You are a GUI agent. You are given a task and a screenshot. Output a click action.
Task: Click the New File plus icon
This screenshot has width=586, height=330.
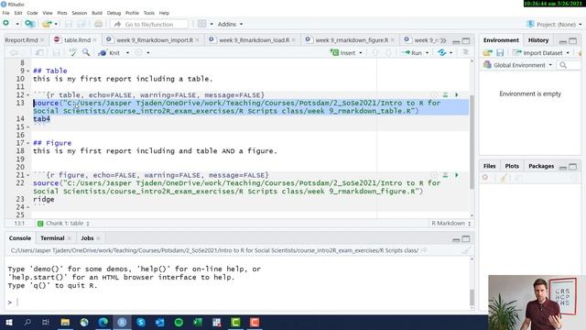click(x=6, y=24)
